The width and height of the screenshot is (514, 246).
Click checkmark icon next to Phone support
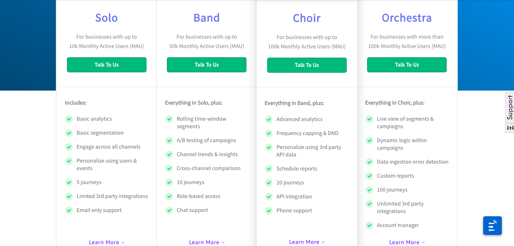pyautogui.click(x=269, y=211)
